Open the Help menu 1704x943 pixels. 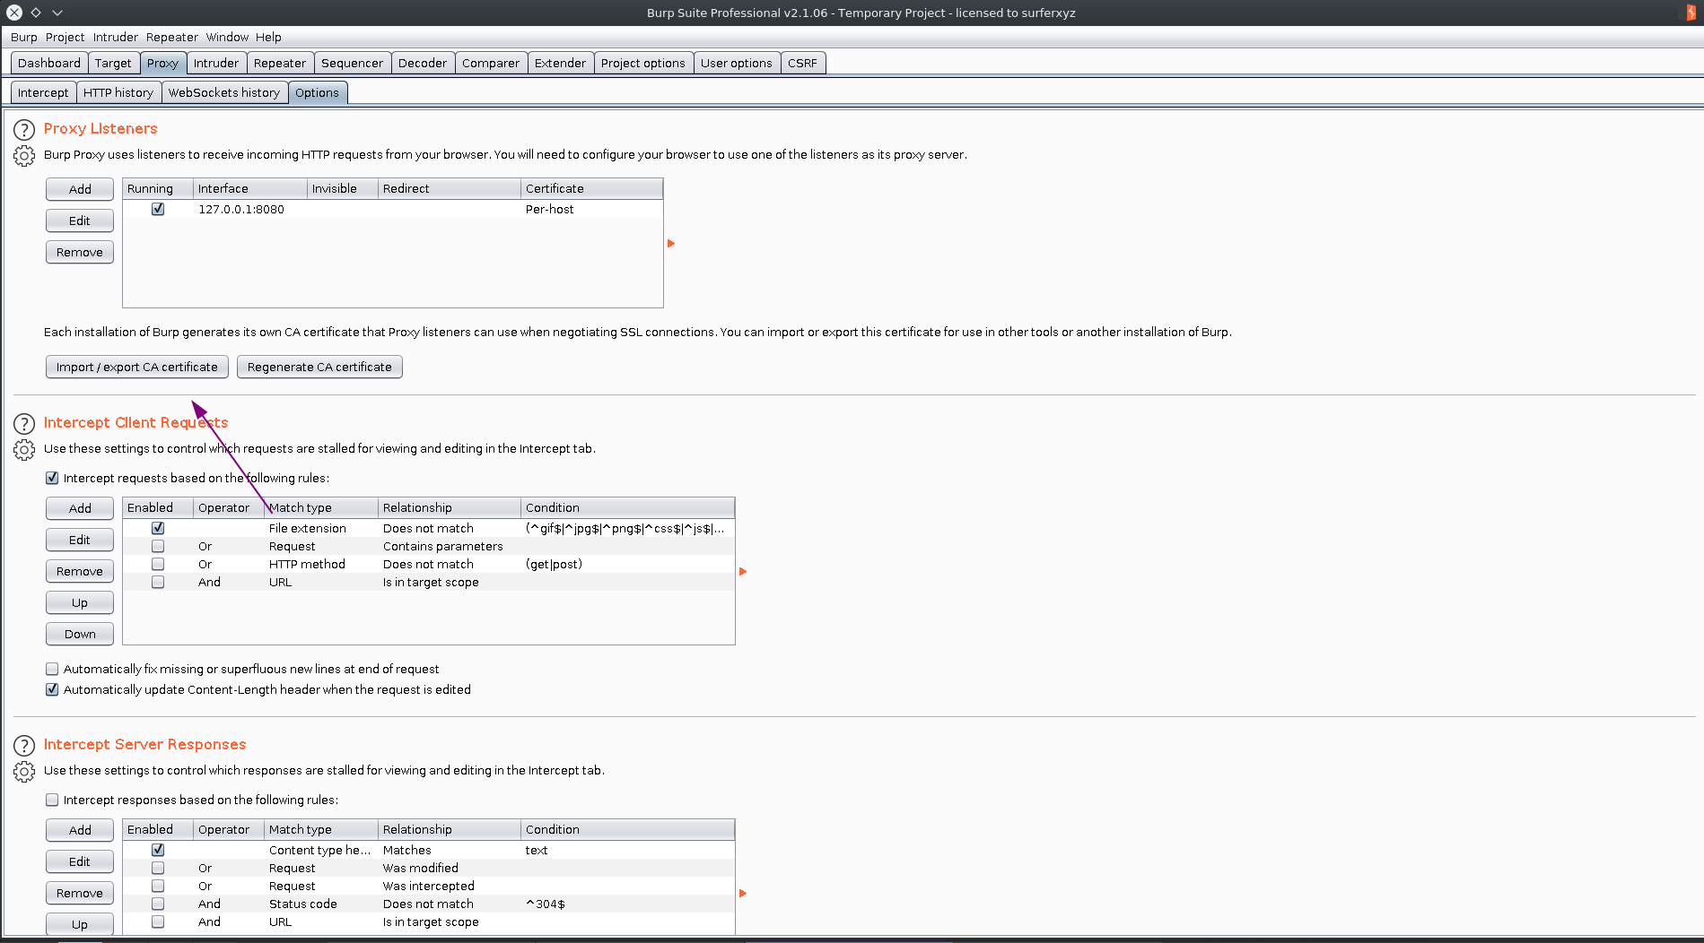pyautogui.click(x=268, y=37)
